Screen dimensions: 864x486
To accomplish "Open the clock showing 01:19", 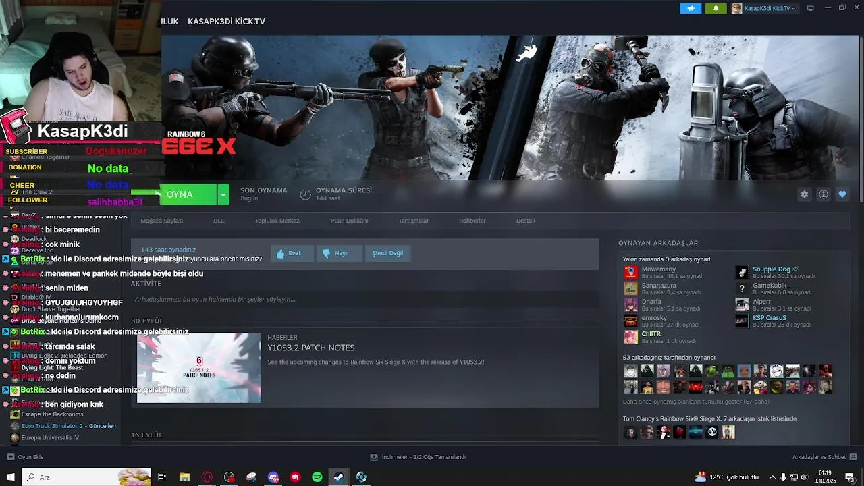I will 825,477.
